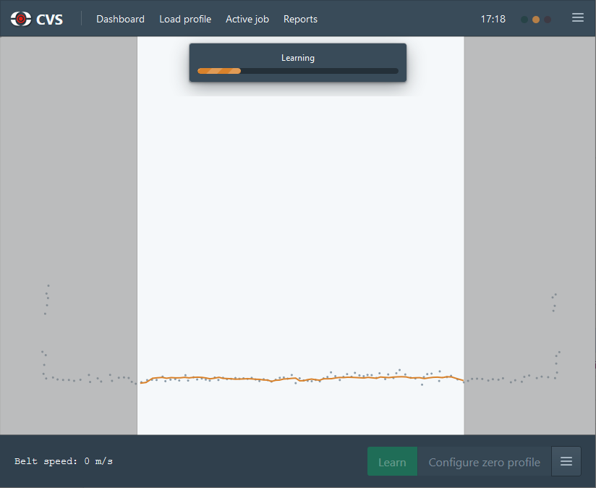596x488 pixels.
Task: Click the green Learn button
Action: pyautogui.click(x=392, y=461)
